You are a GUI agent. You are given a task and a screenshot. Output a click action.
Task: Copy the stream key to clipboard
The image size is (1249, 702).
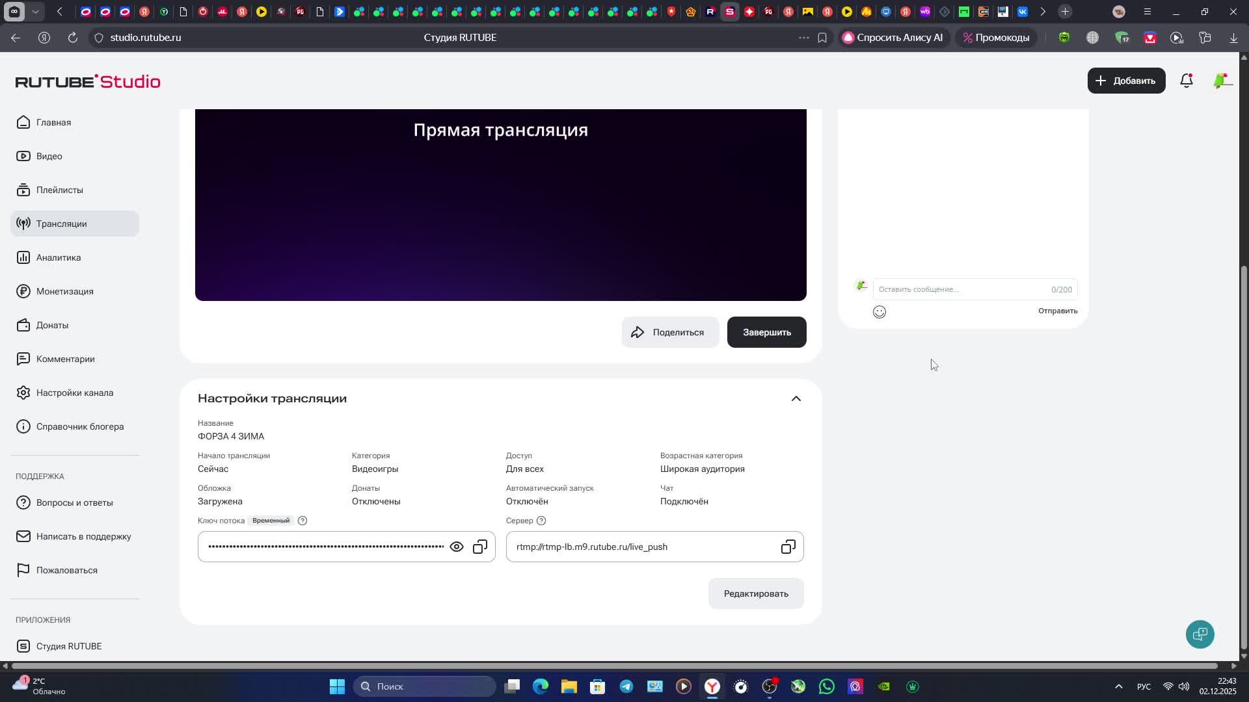(x=480, y=547)
